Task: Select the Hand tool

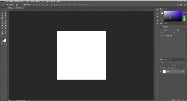Action: [2, 33]
